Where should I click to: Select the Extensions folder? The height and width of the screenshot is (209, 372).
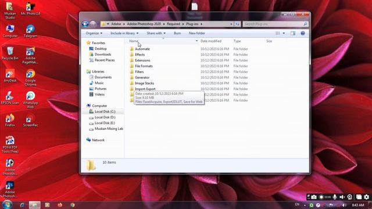point(142,60)
